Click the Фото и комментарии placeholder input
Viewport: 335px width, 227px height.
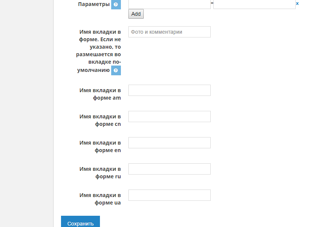(x=170, y=32)
